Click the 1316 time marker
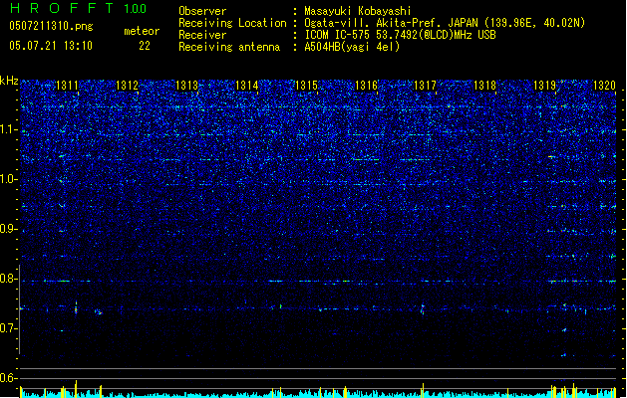Viewport: 627px width, 398px height. click(x=366, y=86)
